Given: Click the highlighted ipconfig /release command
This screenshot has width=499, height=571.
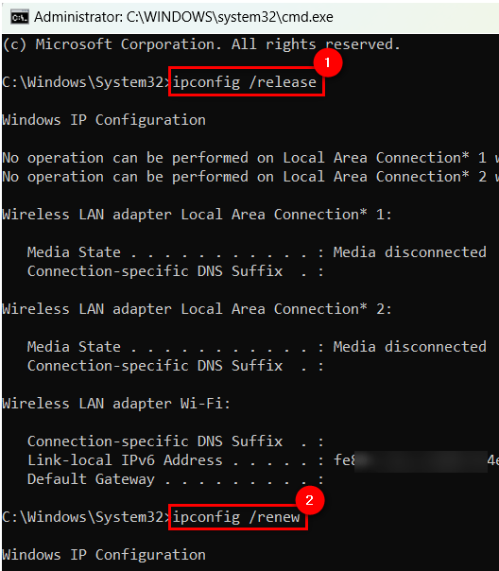Looking at the screenshot, I should point(247,81).
